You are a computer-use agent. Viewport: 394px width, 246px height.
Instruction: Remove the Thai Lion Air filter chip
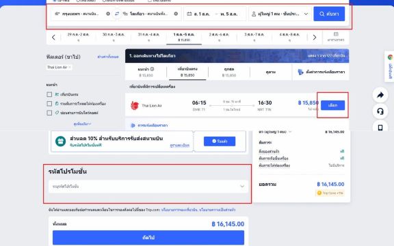coord(70,67)
